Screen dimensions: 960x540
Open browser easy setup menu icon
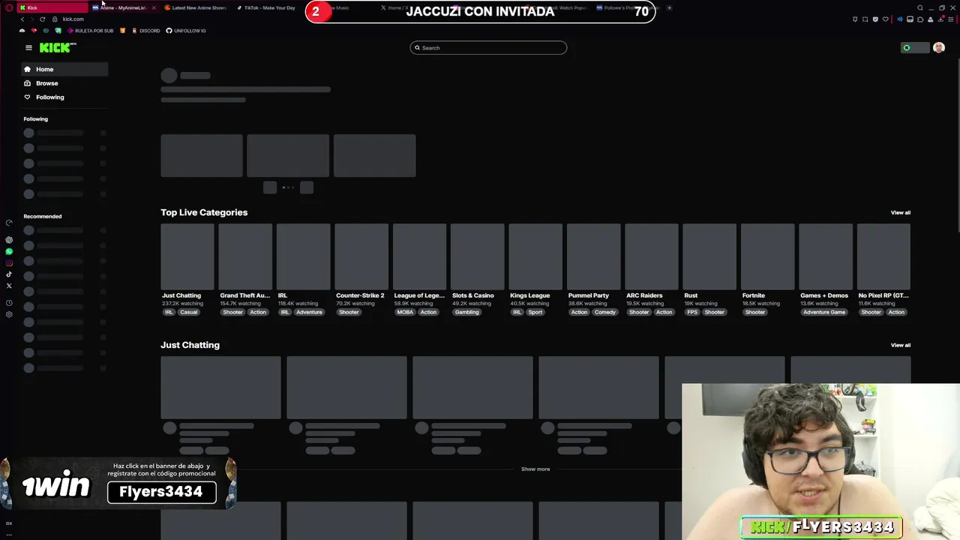952,19
